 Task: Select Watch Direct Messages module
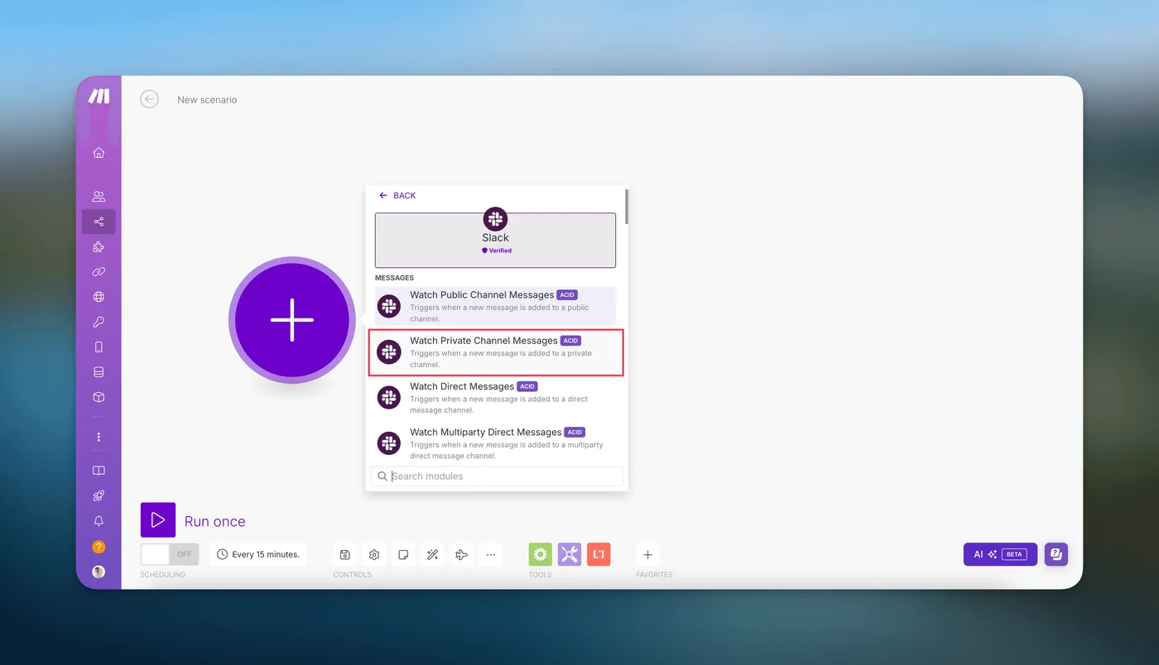click(x=495, y=398)
